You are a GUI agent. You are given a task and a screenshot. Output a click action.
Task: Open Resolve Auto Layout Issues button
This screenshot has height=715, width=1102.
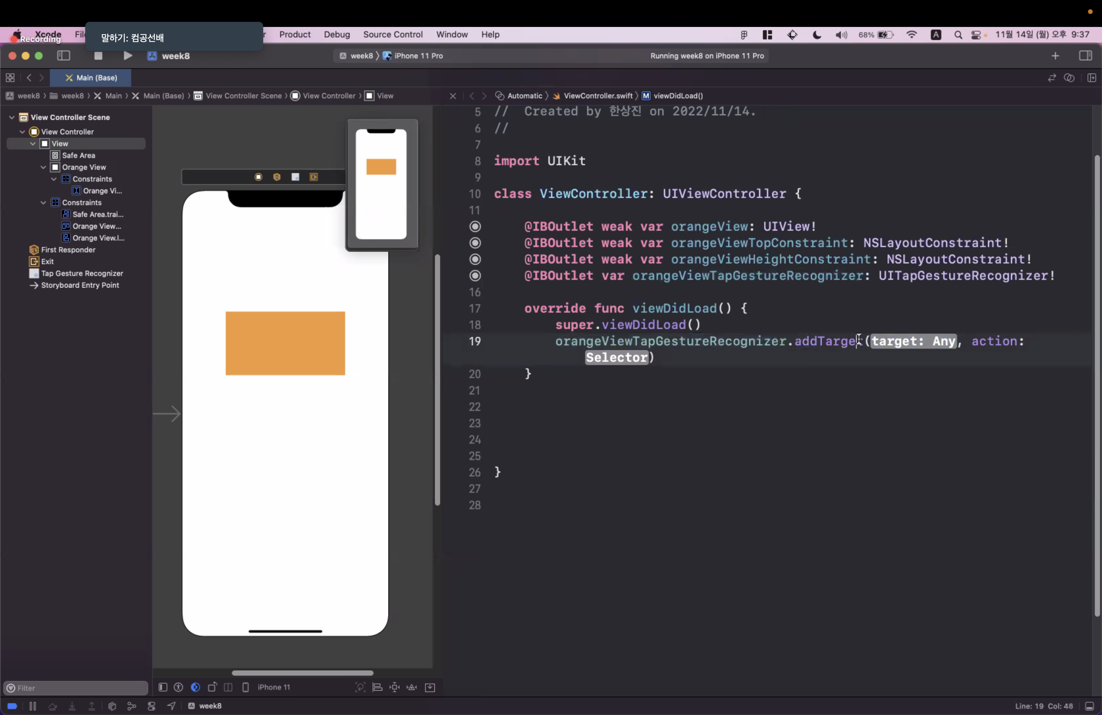tap(412, 687)
